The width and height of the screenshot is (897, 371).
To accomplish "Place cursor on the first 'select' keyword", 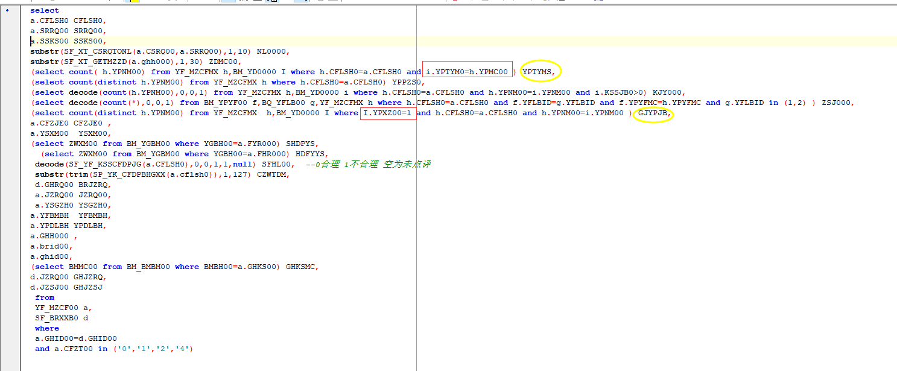I will [45, 10].
